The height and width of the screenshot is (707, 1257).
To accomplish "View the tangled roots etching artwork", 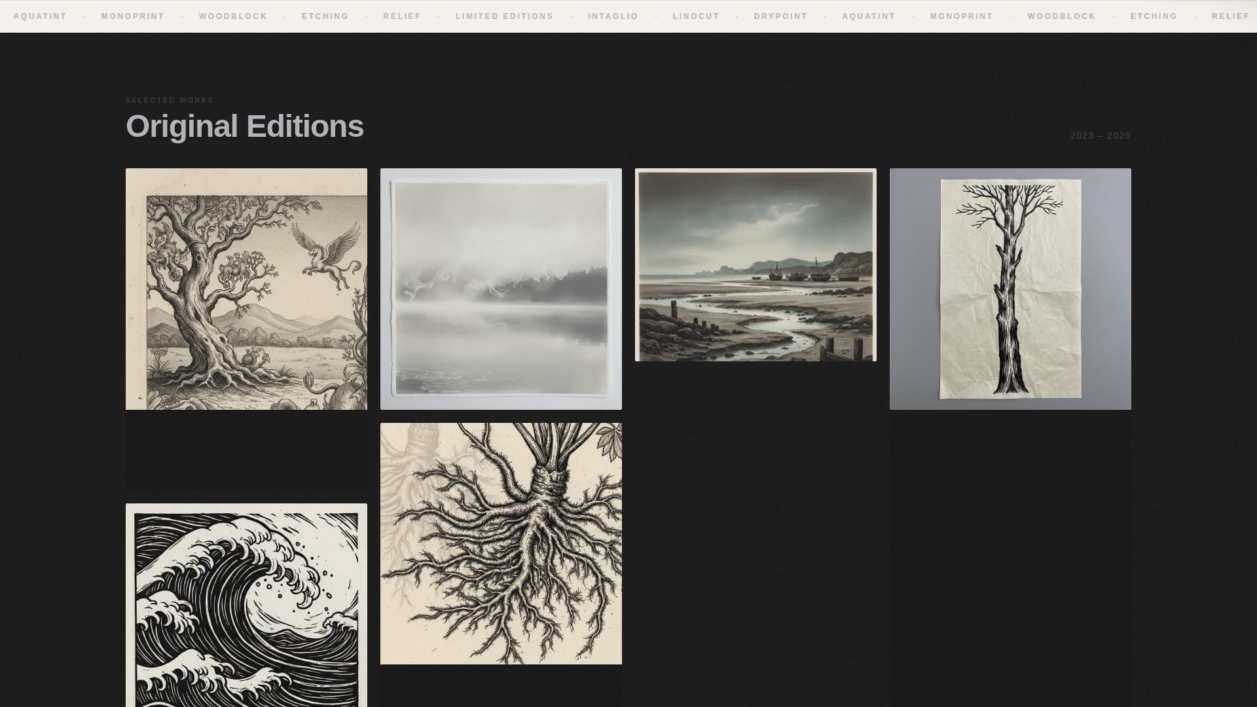I will coord(501,543).
